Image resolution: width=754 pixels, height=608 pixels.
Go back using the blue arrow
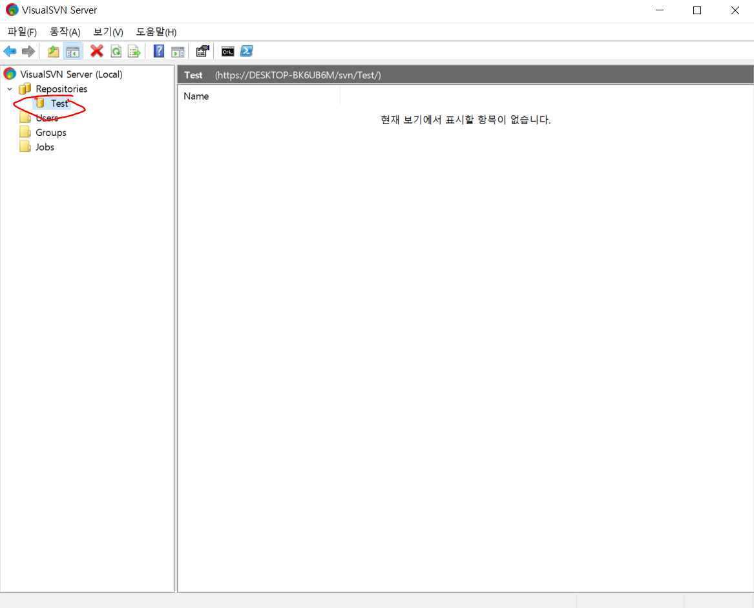coord(10,51)
